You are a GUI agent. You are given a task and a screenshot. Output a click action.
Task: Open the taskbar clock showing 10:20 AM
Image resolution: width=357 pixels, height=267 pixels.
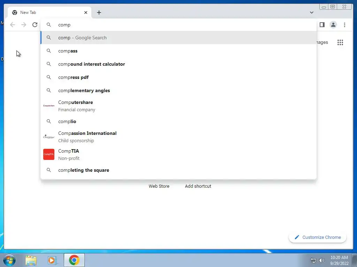pyautogui.click(x=339, y=260)
